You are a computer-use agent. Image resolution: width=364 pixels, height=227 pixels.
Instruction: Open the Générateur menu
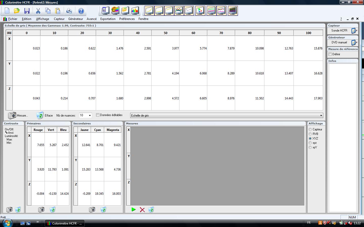click(76, 19)
